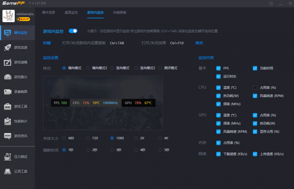Click the version V 4.3.85.806 text
This screenshot has width=294, height=189.
[x=37, y=3]
